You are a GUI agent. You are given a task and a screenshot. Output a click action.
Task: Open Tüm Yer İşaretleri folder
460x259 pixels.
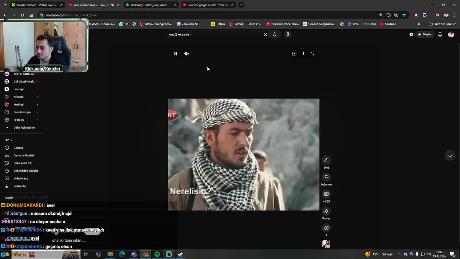(443, 24)
